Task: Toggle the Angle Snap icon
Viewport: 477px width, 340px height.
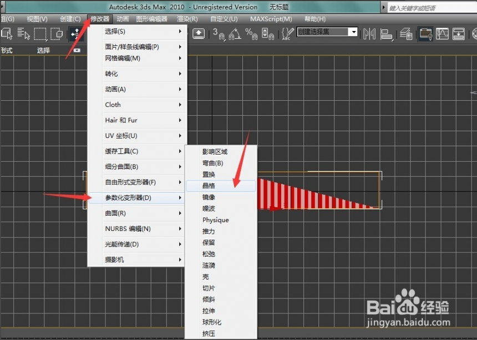Action: [x=235, y=34]
